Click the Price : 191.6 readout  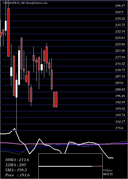[18, 175]
